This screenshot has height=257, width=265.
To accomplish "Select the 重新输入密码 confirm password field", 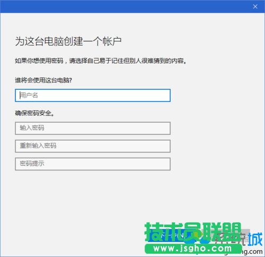I will [x=93, y=146].
